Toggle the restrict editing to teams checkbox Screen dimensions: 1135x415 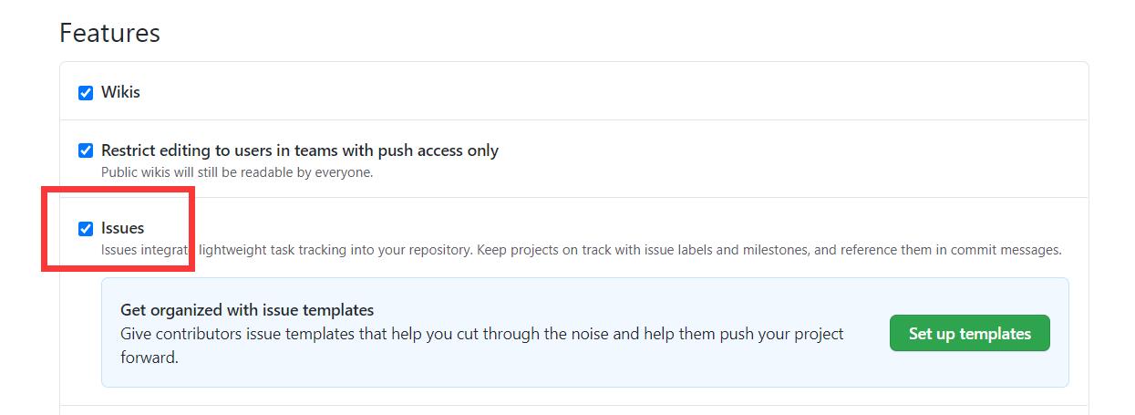click(x=86, y=150)
